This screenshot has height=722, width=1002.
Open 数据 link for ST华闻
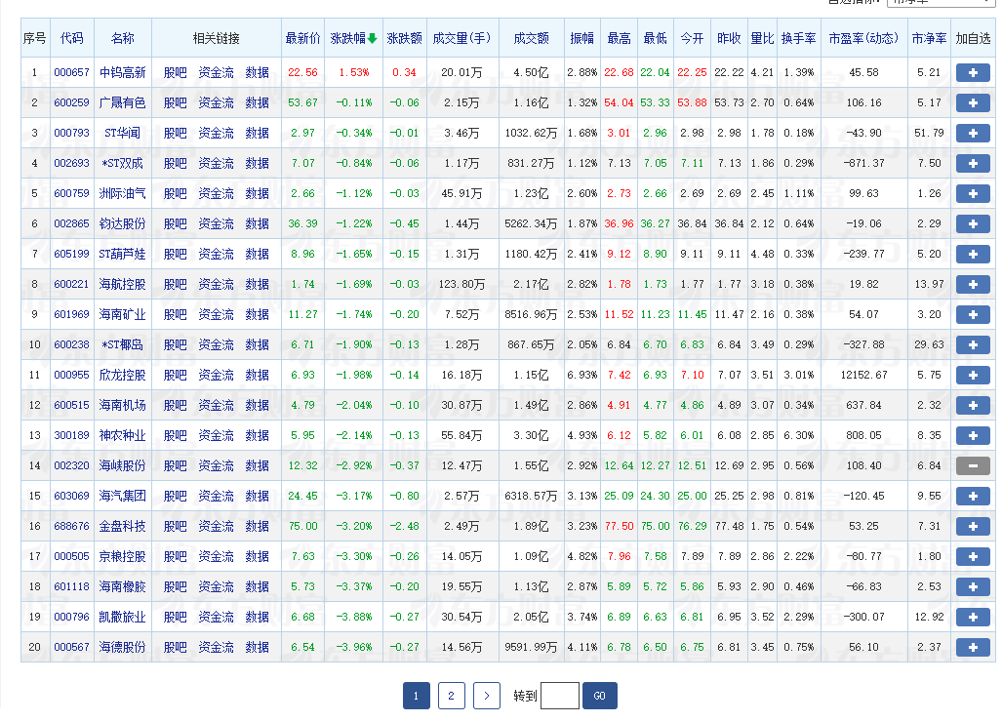click(257, 134)
